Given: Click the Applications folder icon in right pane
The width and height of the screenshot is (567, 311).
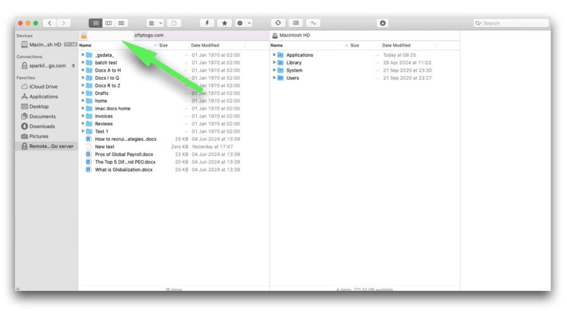Looking at the screenshot, I should point(280,55).
